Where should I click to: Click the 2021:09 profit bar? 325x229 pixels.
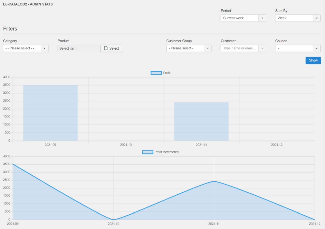pyautogui.click(x=51, y=113)
